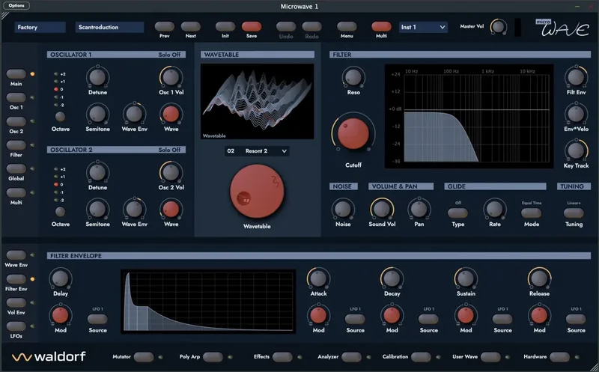Viewport: 599px width, 372px height.
Task: Click the Pan knob
Action: (419, 209)
